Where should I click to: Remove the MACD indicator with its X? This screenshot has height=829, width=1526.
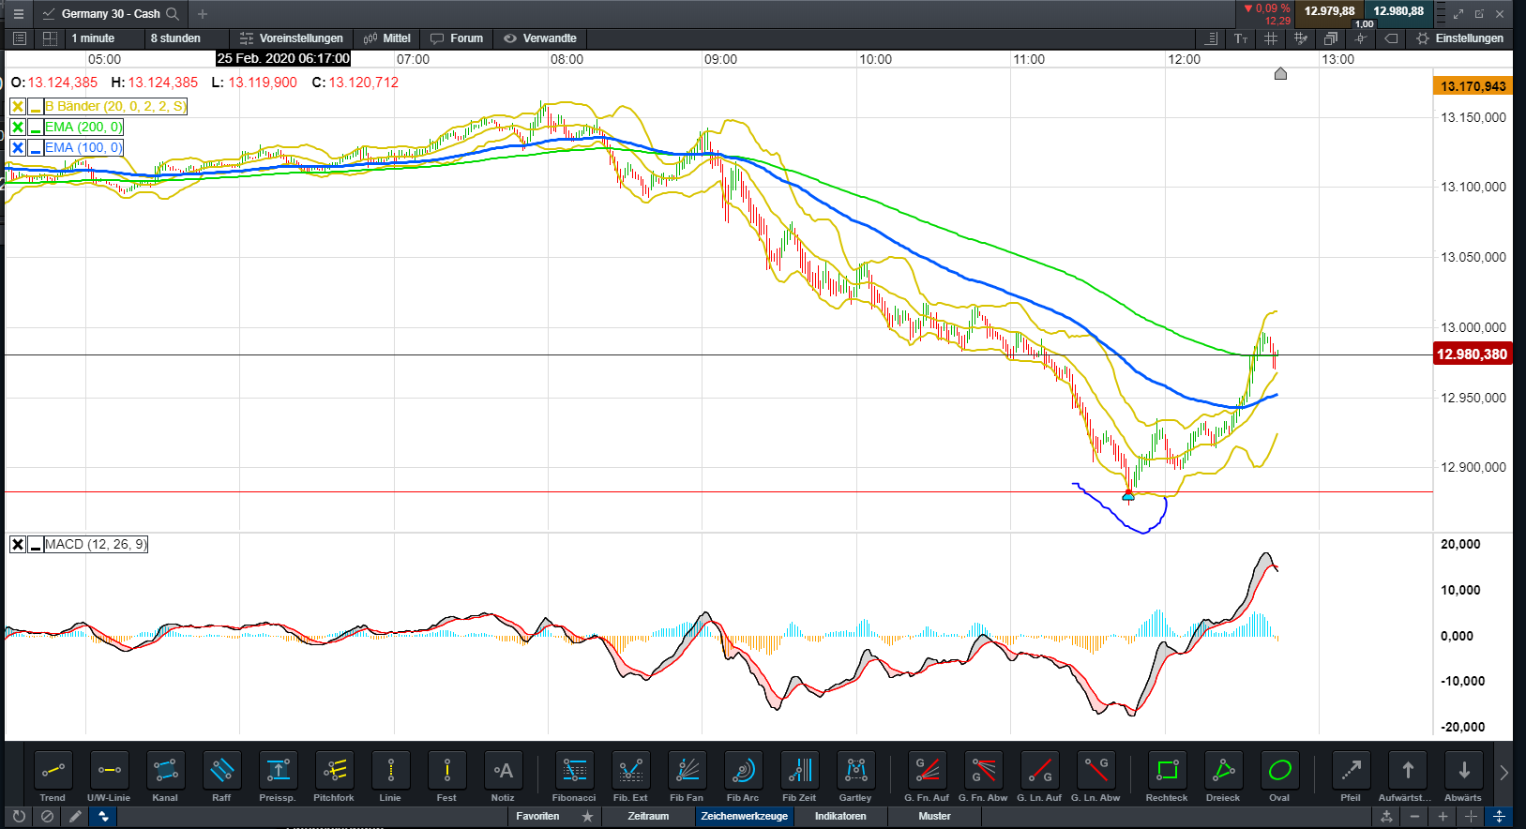18,545
